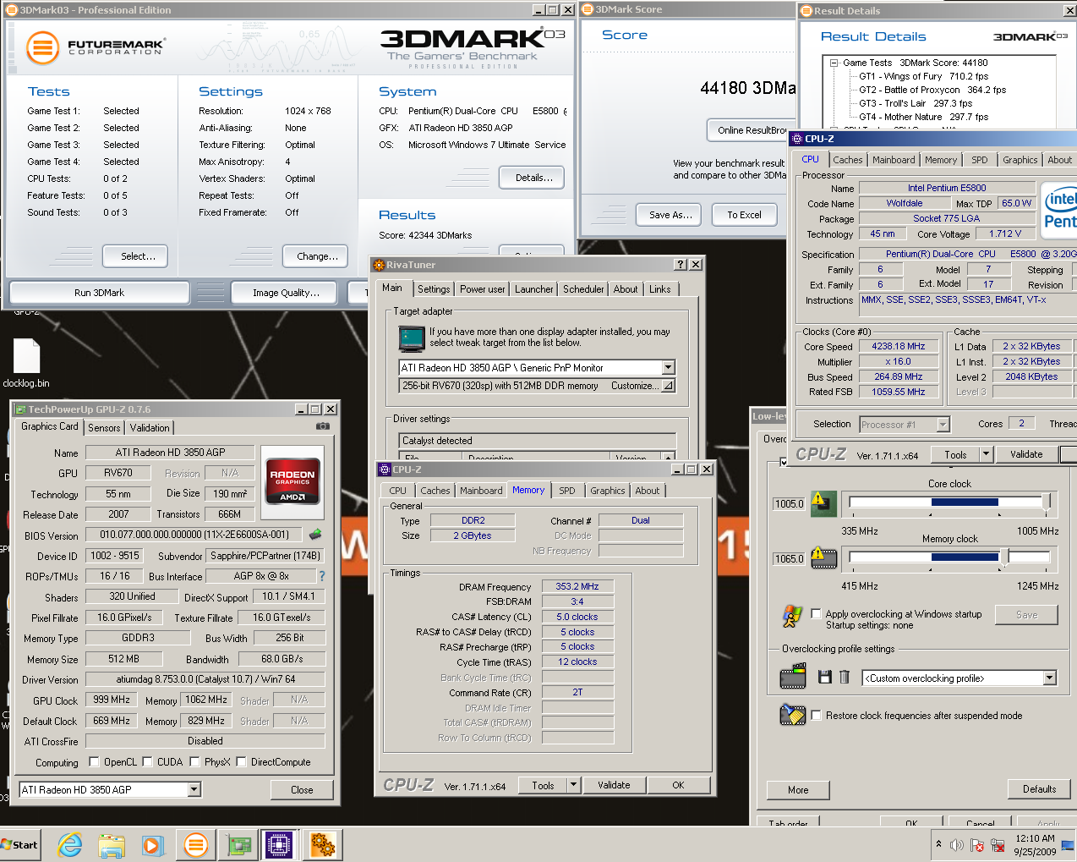The height and width of the screenshot is (862, 1077).
Task: Open the RivaTuner target adapter dropdown
Action: tap(668, 367)
